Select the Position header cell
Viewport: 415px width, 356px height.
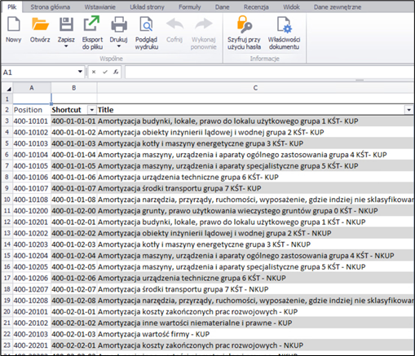click(x=32, y=110)
